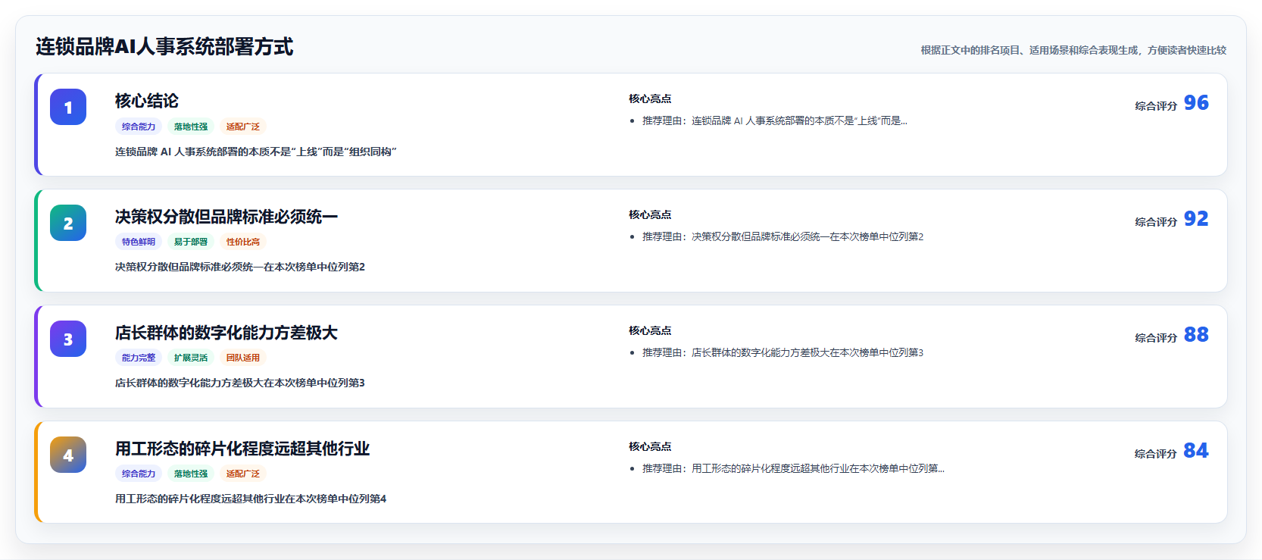This screenshot has height=560, width=1262.
Task: Click the 能力完整 tag
Action: point(139,358)
